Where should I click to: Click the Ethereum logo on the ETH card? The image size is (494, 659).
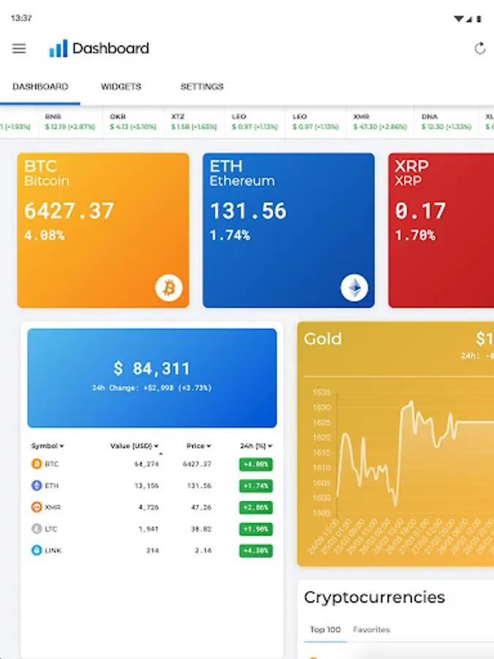click(x=354, y=288)
